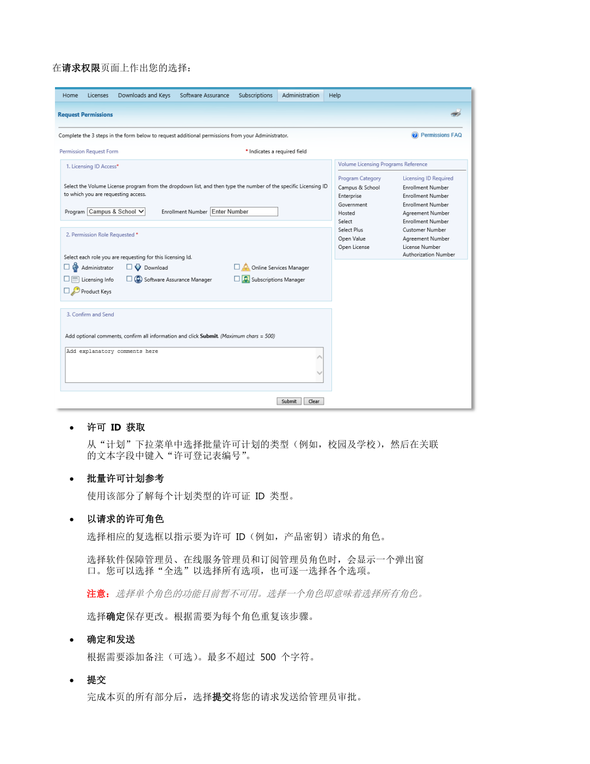Go to Downloads and Keys menu
This screenshot has width=590, height=764.
pyautogui.click(x=144, y=95)
